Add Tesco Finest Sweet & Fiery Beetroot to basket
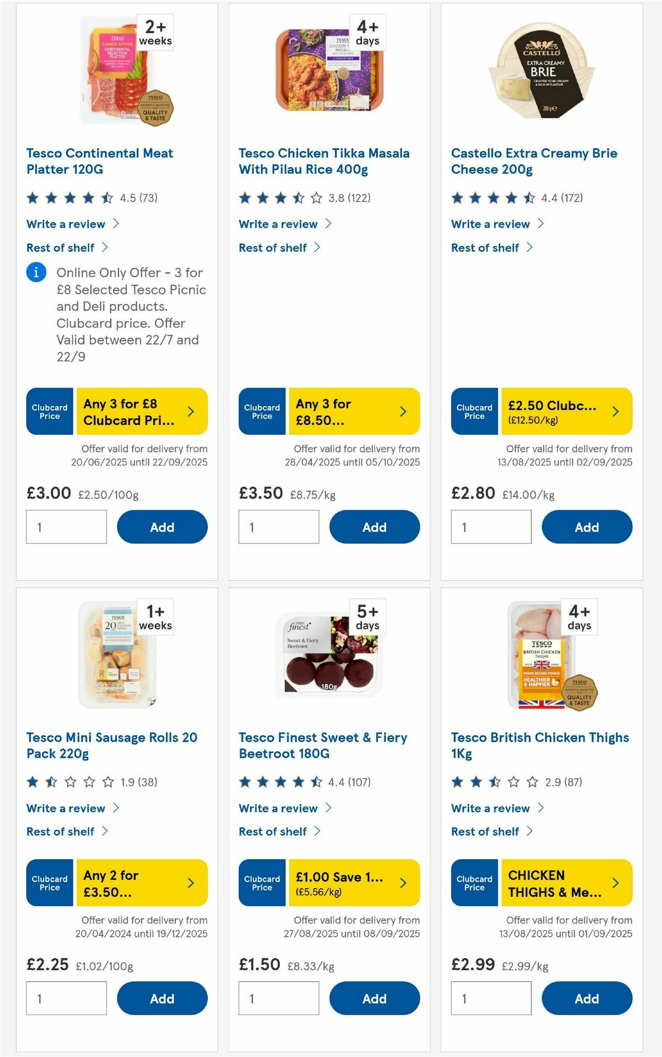The height and width of the screenshot is (1057, 662). tap(374, 998)
